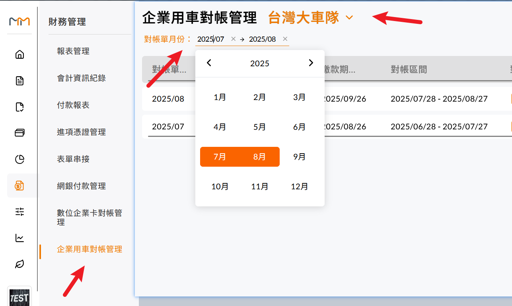Open the line chart icon in sidebar

tap(19, 238)
